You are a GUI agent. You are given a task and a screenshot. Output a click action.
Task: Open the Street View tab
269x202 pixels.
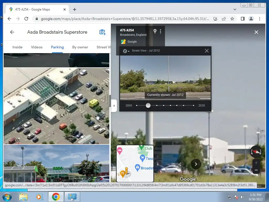pyautogui.click(x=104, y=47)
